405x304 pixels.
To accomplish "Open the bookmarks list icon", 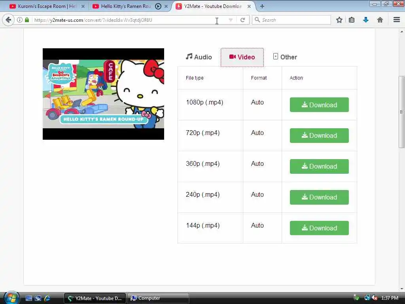I will pyautogui.click(x=352, y=20).
